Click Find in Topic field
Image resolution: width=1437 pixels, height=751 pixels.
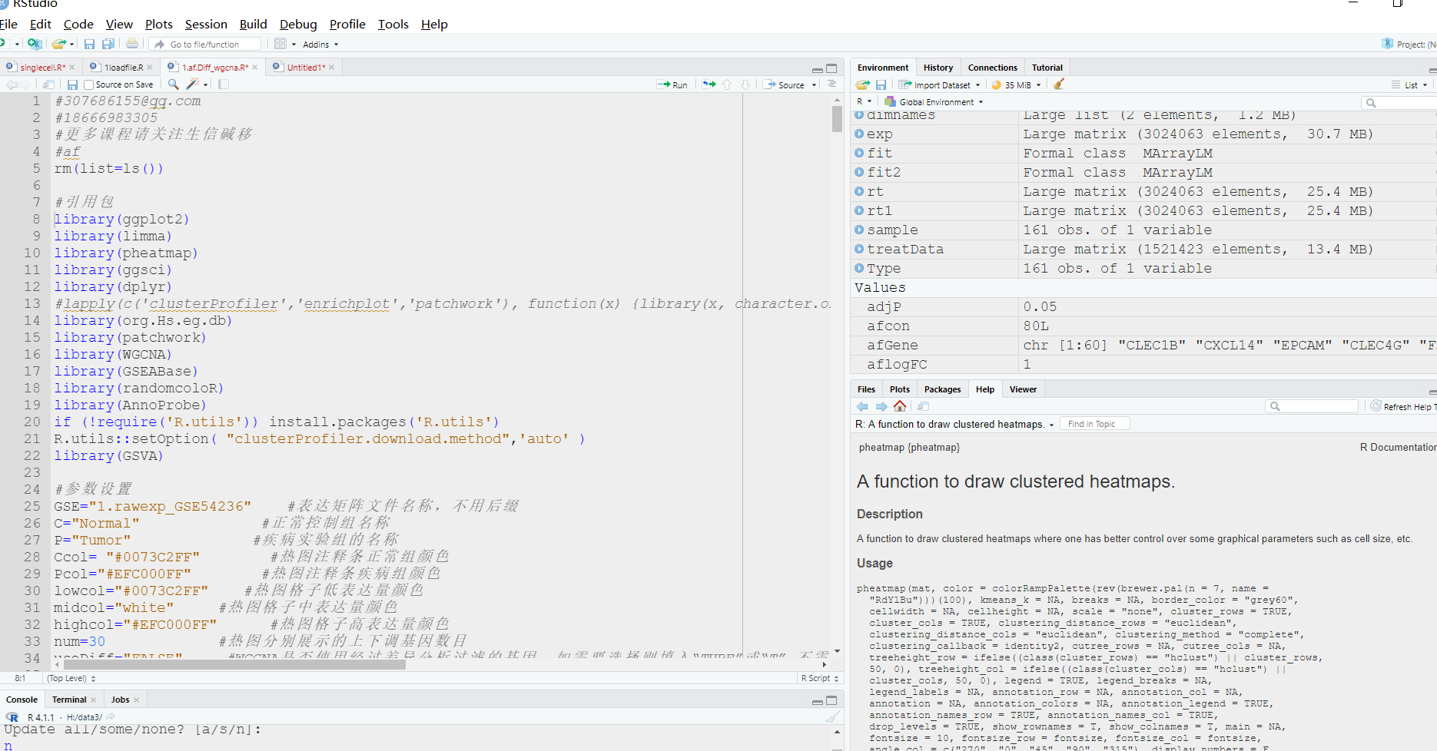[x=1095, y=424]
